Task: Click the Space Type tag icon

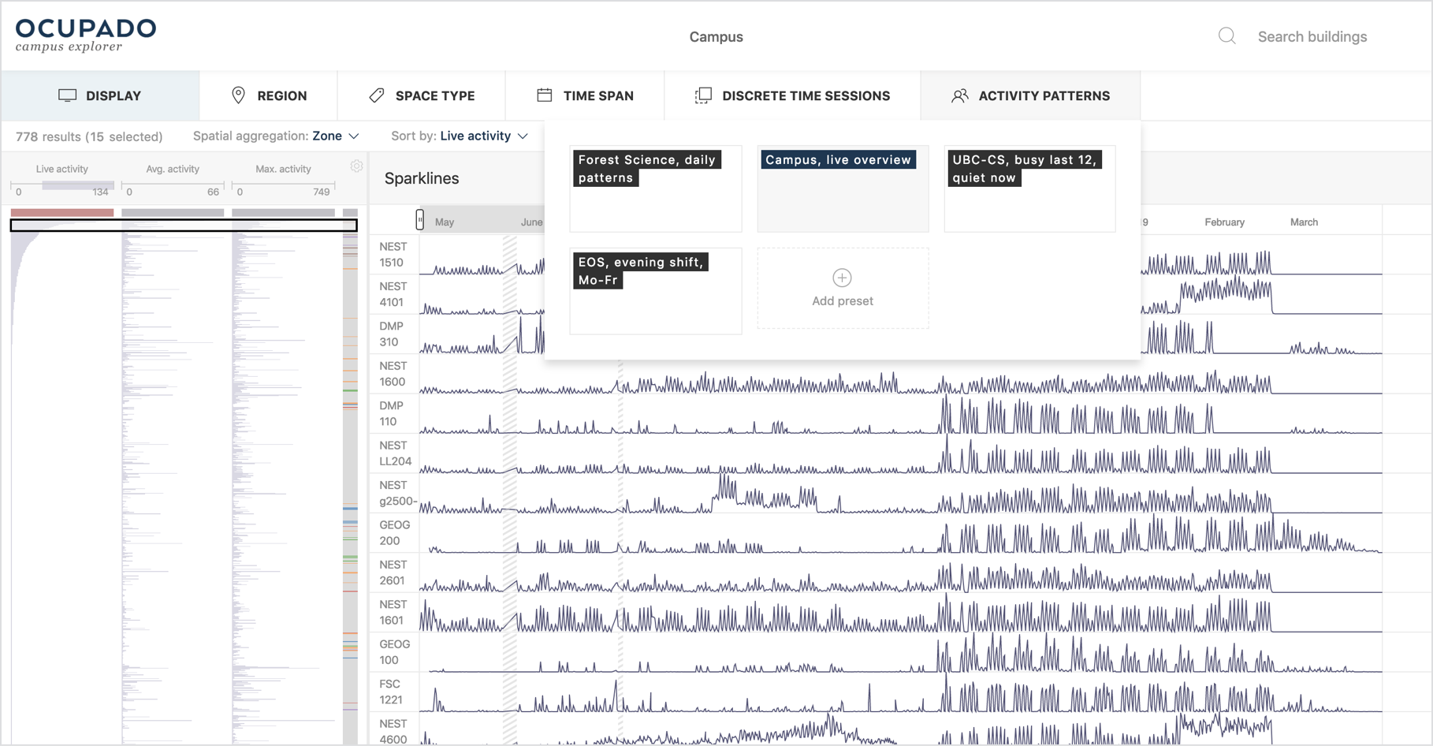Action: [x=377, y=95]
